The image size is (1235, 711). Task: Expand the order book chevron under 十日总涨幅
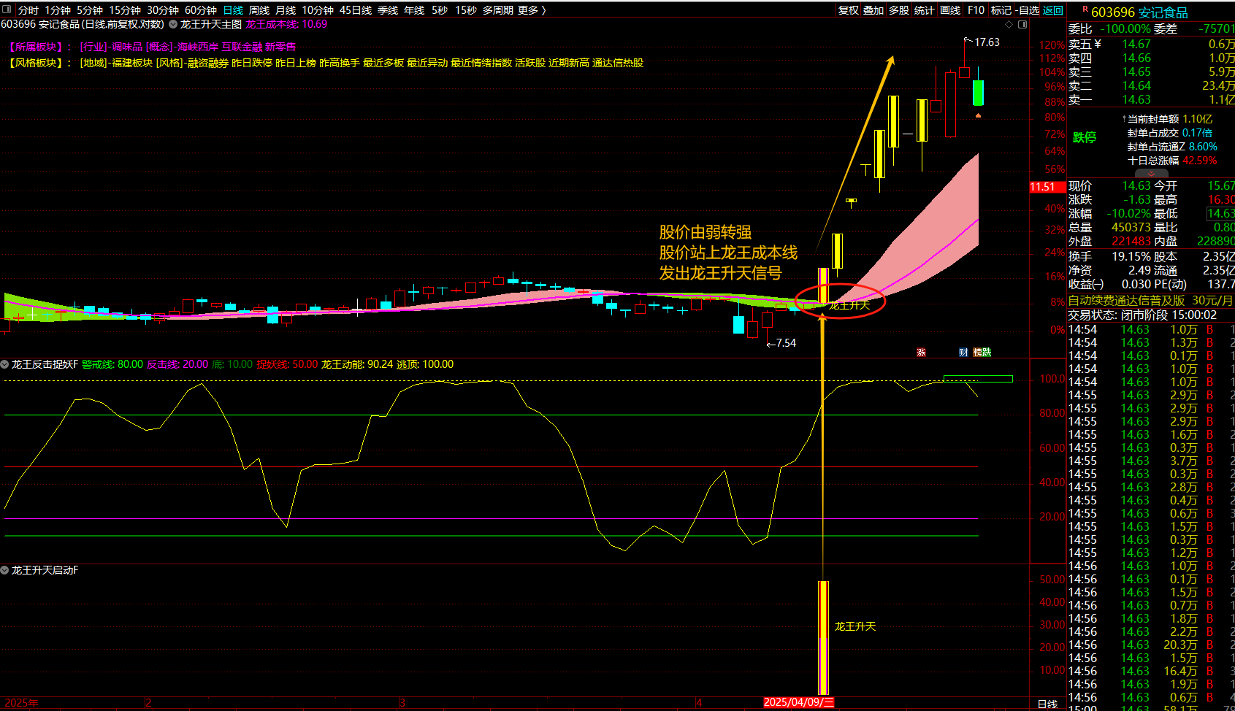pos(1151,174)
